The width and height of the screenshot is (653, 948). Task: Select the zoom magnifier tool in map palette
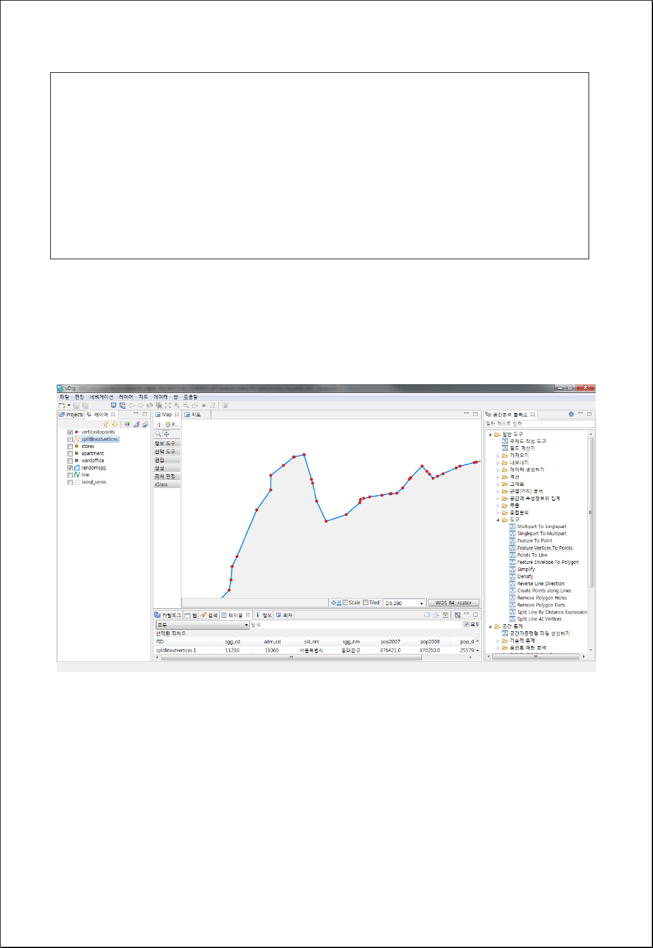click(159, 434)
